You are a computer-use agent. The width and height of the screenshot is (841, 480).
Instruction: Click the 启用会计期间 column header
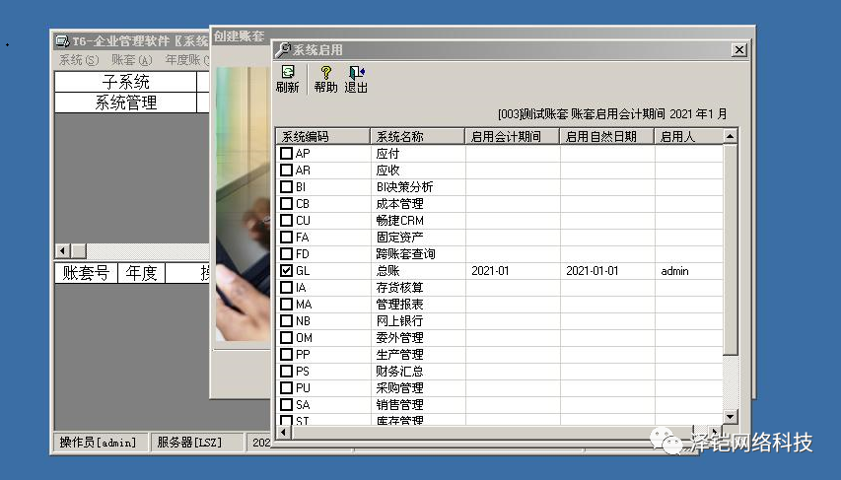512,137
